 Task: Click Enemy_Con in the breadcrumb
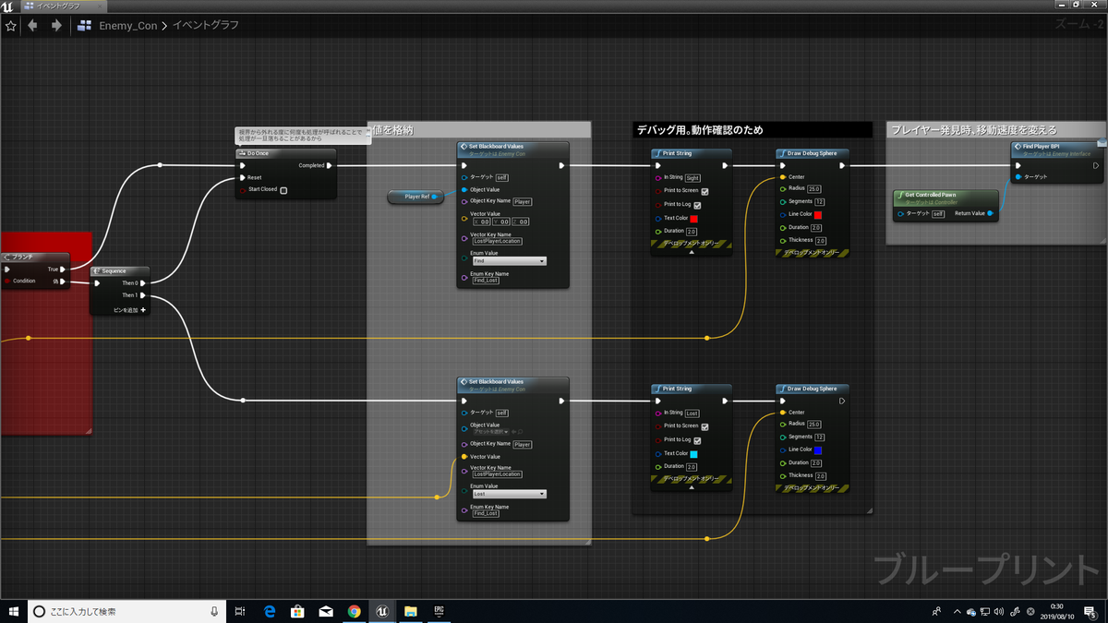pyautogui.click(x=128, y=26)
